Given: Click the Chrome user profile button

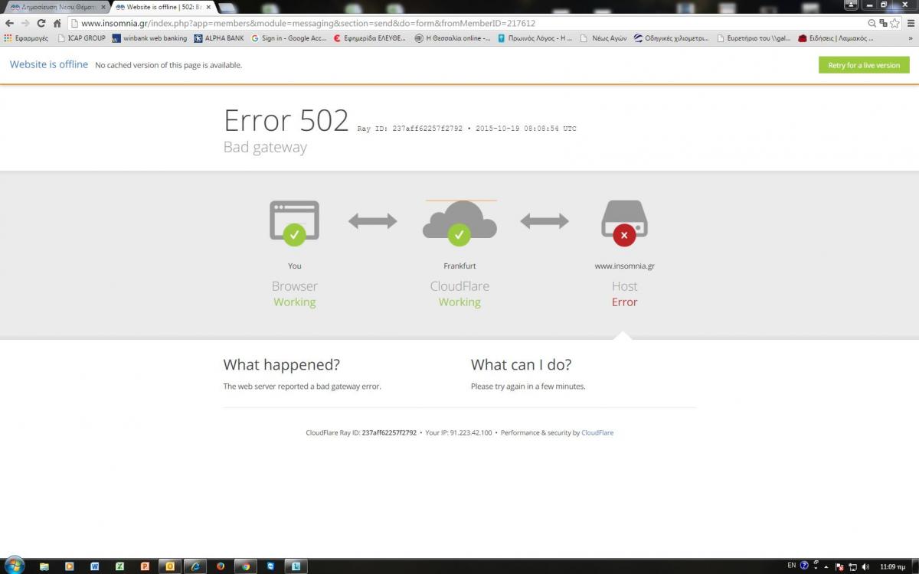Looking at the screenshot, I should pyautogui.click(x=851, y=5).
